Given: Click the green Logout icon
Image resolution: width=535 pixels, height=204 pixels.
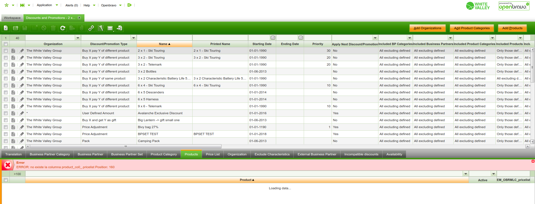Looking at the screenshot, I should 130,5.
